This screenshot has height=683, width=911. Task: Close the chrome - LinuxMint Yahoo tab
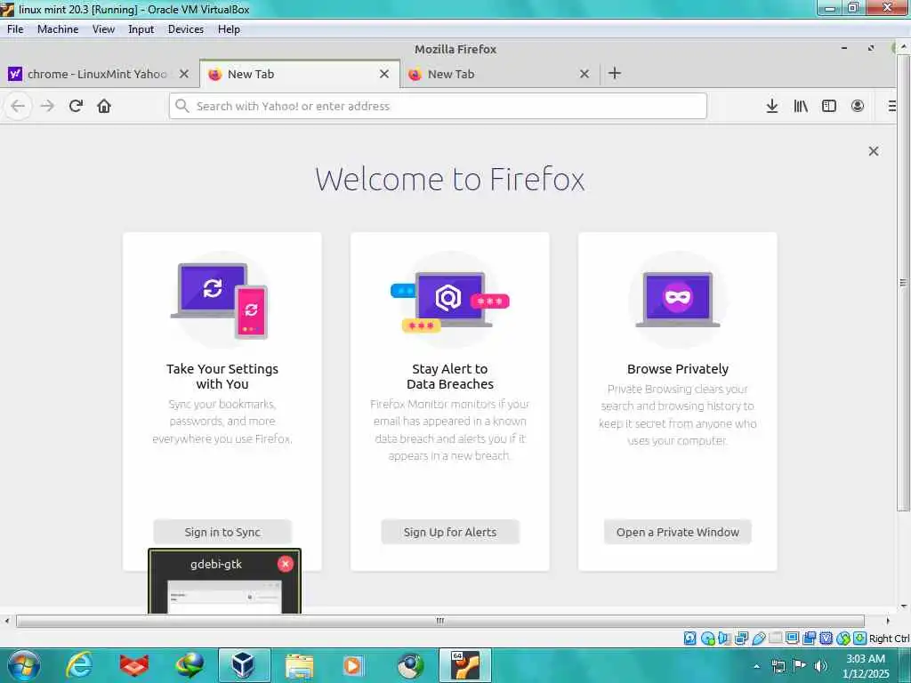(x=183, y=74)
